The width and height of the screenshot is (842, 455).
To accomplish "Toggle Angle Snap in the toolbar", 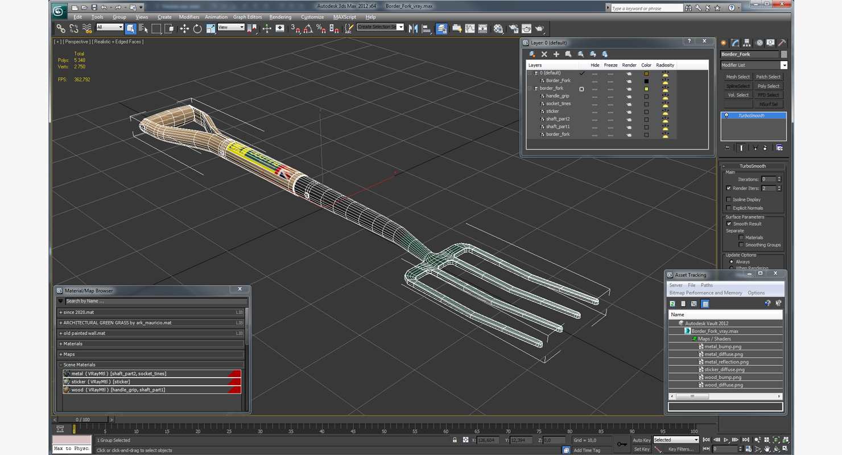I will click(308, 28).
